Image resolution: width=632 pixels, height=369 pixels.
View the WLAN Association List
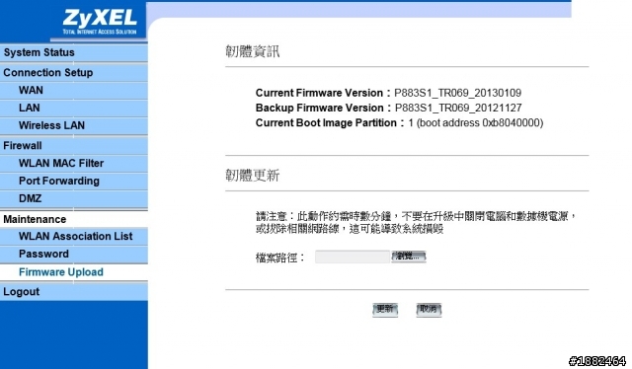(75, 237)
